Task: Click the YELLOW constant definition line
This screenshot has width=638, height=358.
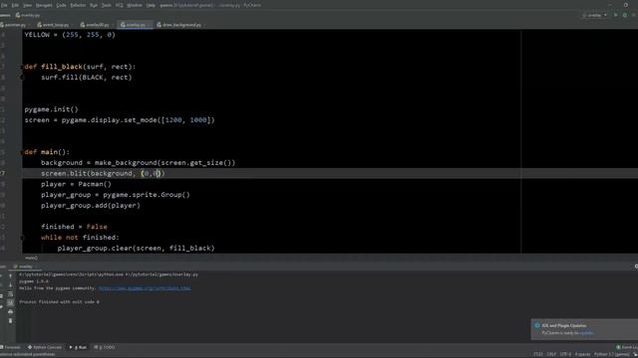Action: [x=70, y=35]
